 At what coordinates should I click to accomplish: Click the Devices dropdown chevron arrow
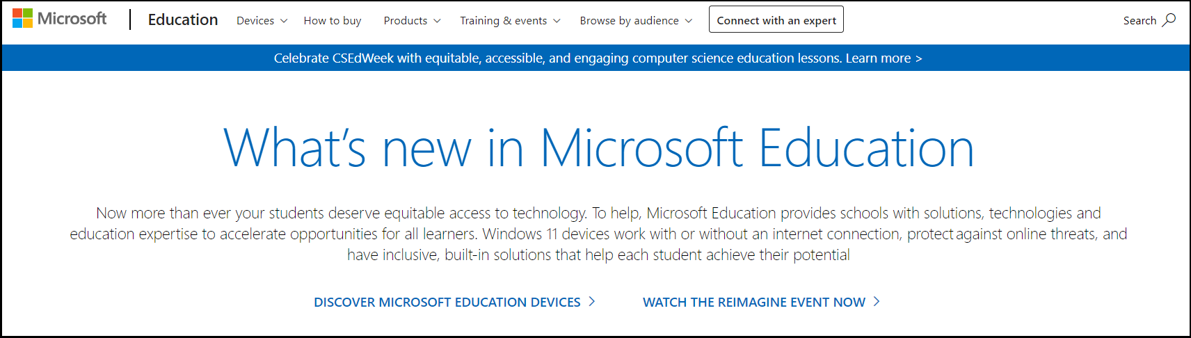283,22
